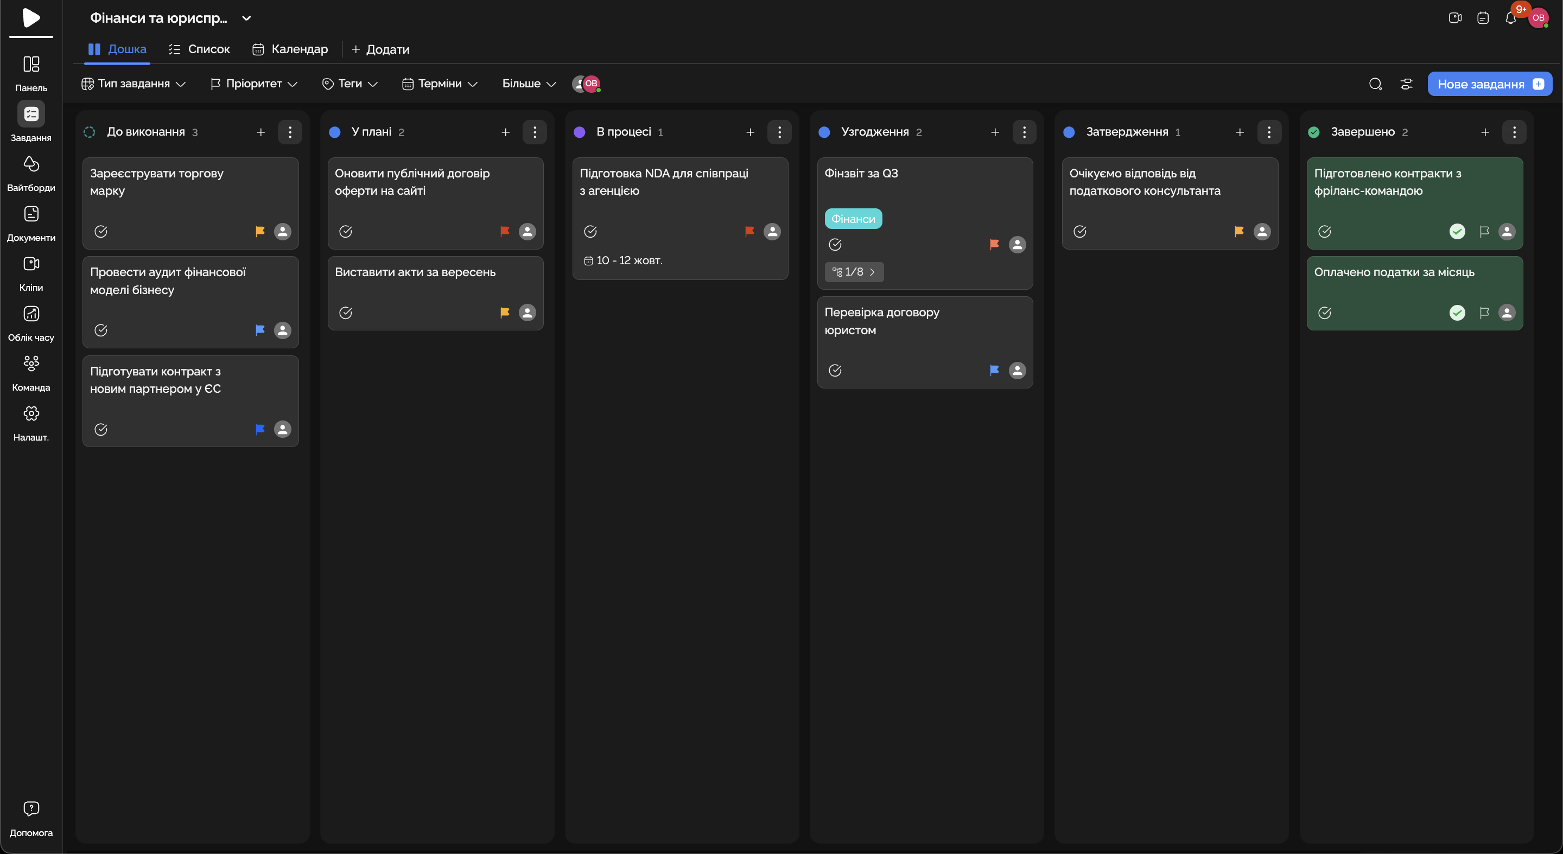Mark 'Зареєструвати торгову марку' as complete
The height and width of the screenshot is (854, 1563).
pos(101,232)
